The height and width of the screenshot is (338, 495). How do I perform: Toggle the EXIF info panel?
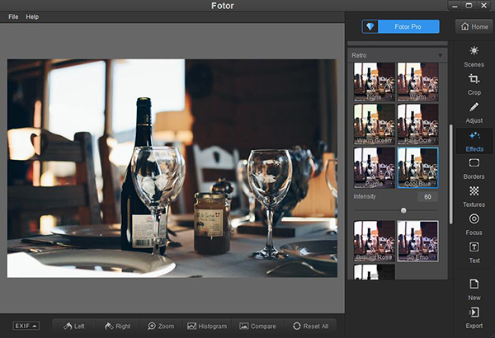pyautogui.click(x=26, y=326)
